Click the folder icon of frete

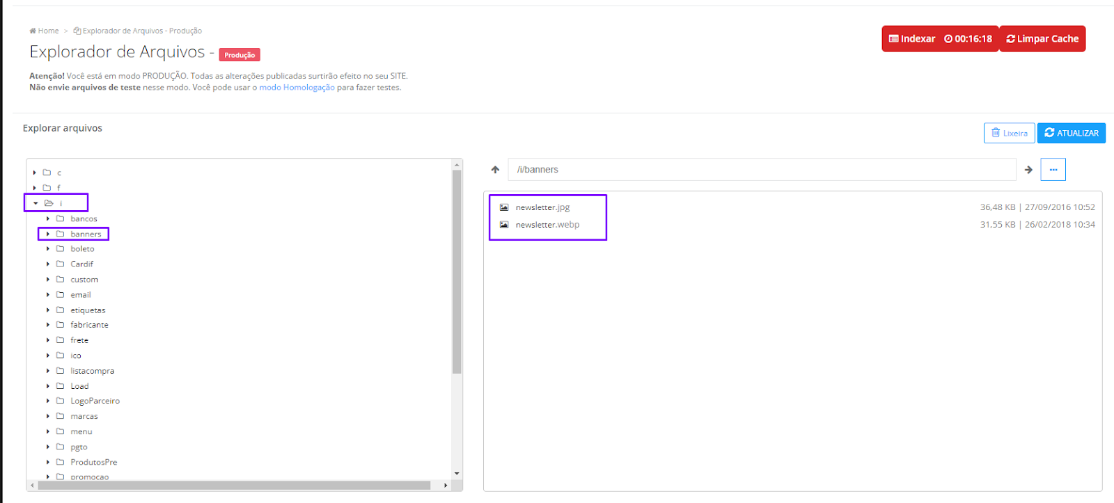[x=60, y=340]
